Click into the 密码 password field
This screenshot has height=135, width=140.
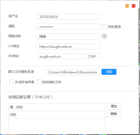click(x=68, y=27)
